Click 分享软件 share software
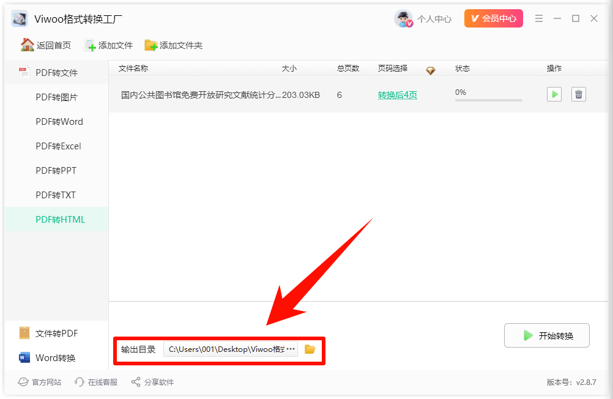Viewport: 613px width, 399px height. click(x=152, y=382)
